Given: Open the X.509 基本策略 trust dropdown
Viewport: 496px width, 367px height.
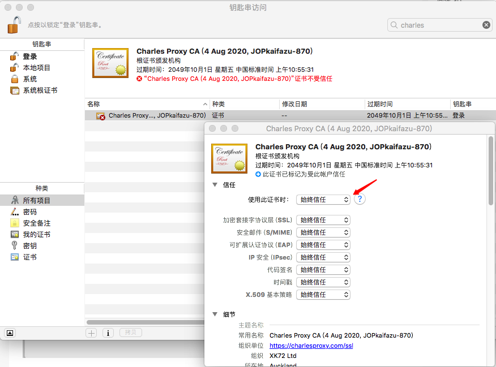Looking at the screenshot, I should coord(323,295).
